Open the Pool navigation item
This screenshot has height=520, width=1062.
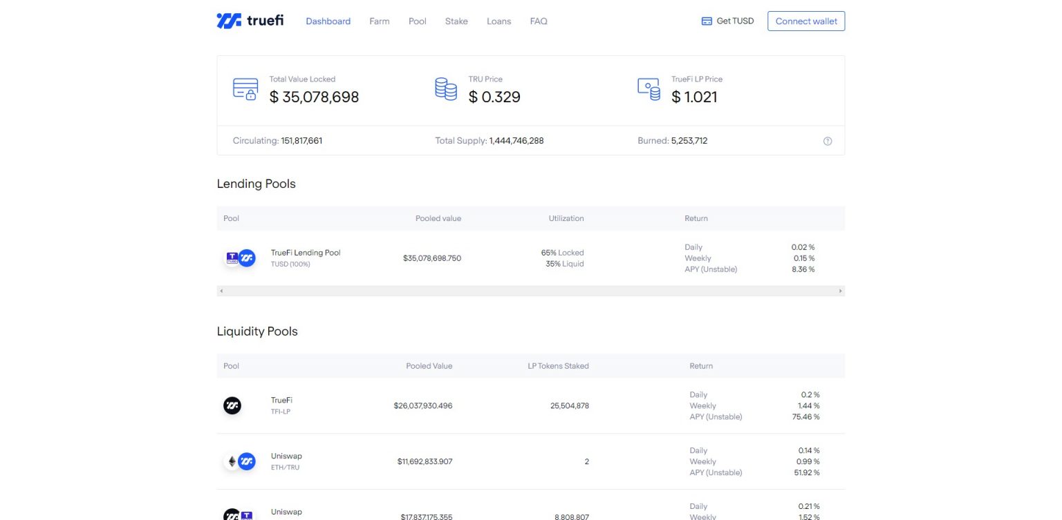(x=417, y=21)
